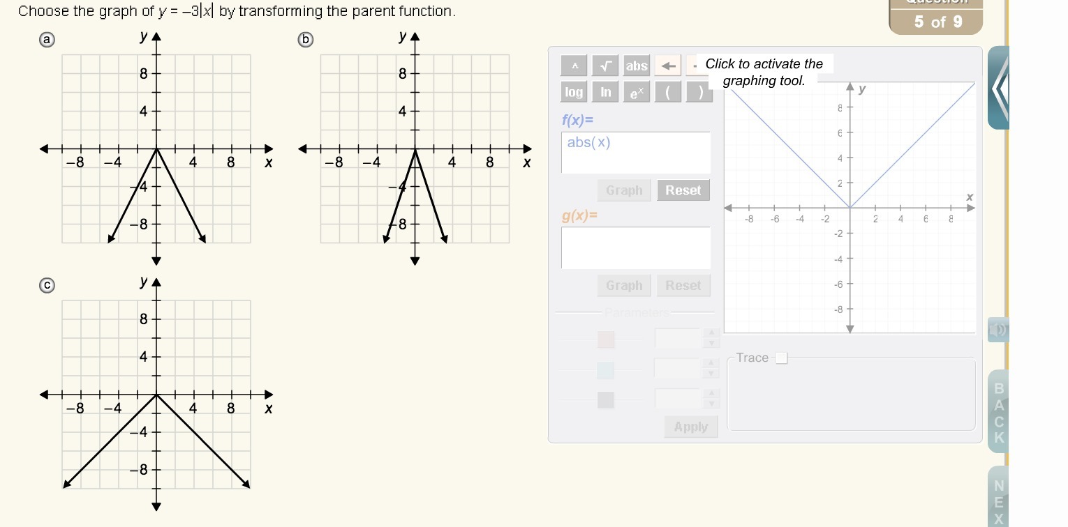Click the first red parameter slider

(x=606, y=339)
